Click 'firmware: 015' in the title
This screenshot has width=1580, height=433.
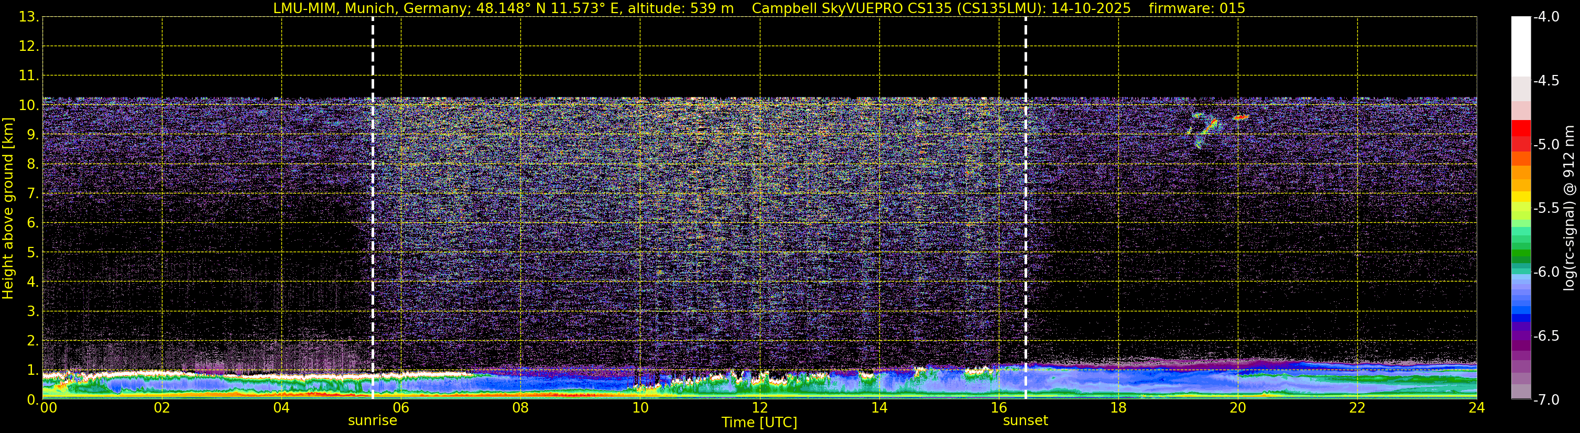point(1196,8)
